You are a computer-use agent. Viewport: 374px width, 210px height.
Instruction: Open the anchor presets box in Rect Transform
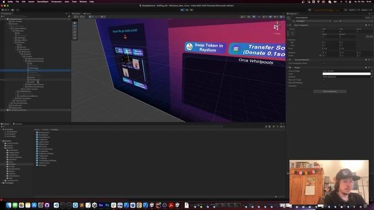click(x=292, y=33)
